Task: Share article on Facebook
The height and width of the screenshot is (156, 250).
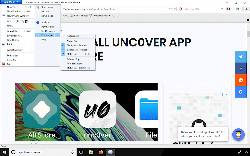Action: (x=241, y=69)
